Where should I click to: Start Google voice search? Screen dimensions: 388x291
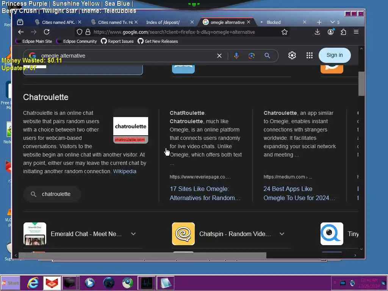point(236,56)
